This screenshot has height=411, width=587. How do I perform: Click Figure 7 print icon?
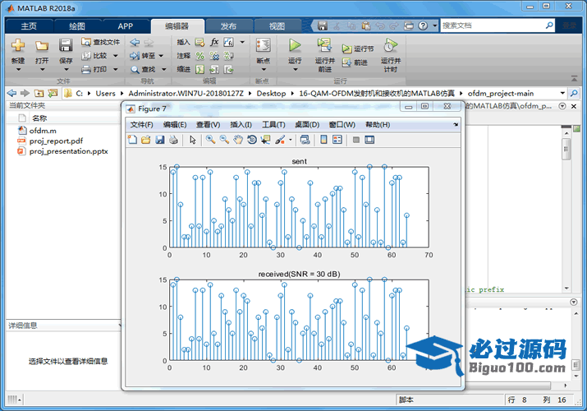(x=173, y=140)
